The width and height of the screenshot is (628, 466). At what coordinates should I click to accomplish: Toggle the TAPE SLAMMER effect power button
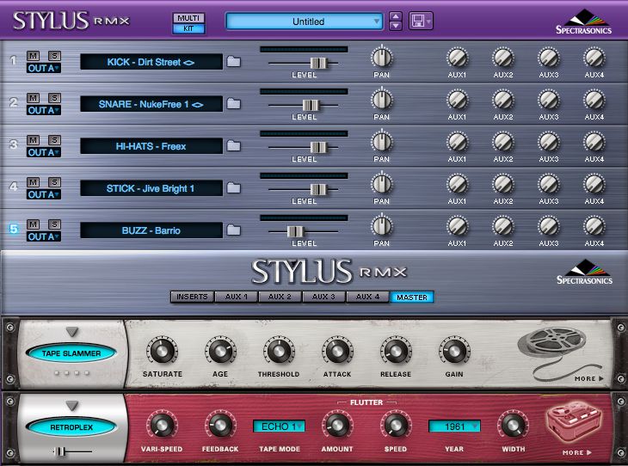pyautogui.click(x=71, y=353)
